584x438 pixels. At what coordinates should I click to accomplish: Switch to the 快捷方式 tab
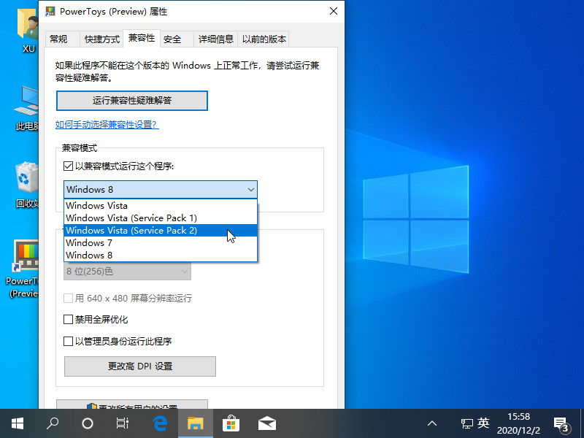point(101,39)
